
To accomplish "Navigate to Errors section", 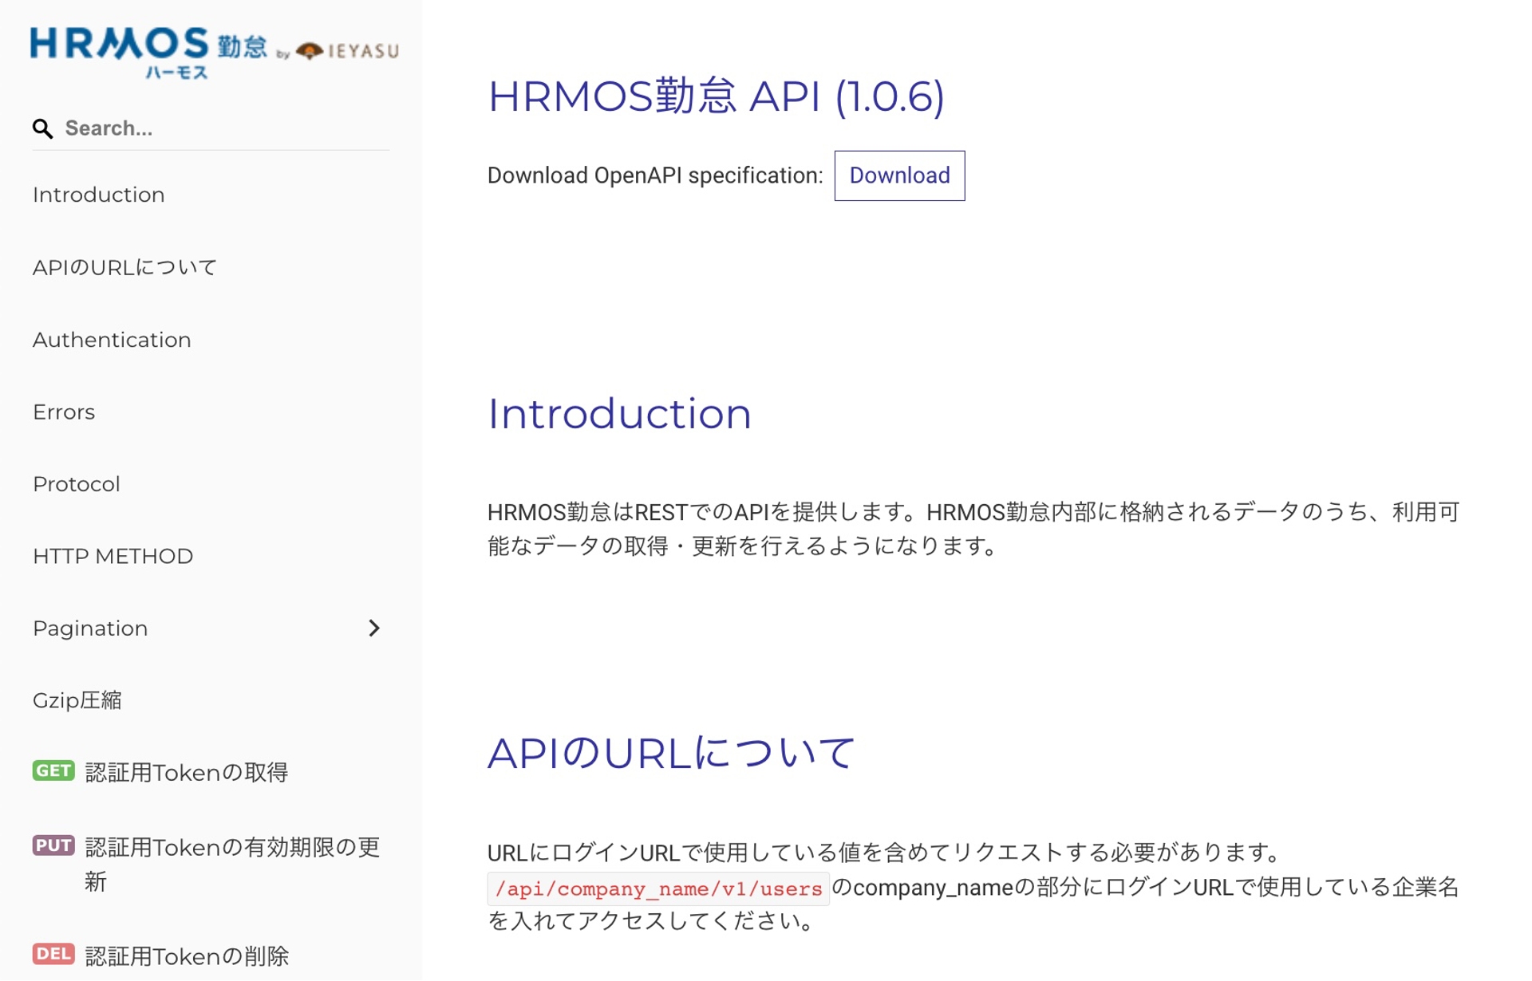I will coord(64,412).
